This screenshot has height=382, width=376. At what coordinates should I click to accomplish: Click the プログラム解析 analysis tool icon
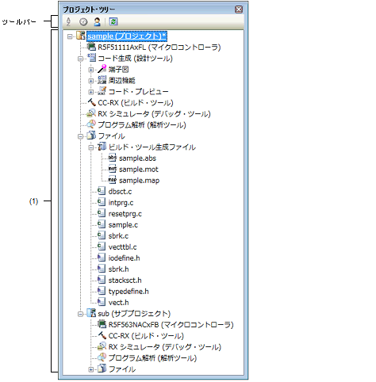91,124
